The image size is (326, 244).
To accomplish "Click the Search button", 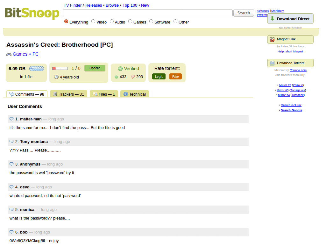I will [244, 13].
